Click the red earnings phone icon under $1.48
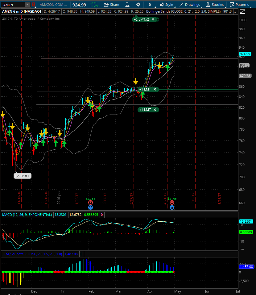 [x=172, y=202]
